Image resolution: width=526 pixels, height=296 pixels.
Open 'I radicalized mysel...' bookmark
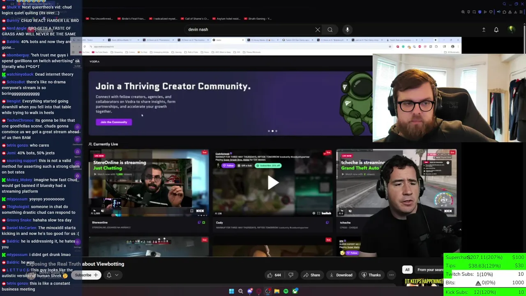point(163,18)
